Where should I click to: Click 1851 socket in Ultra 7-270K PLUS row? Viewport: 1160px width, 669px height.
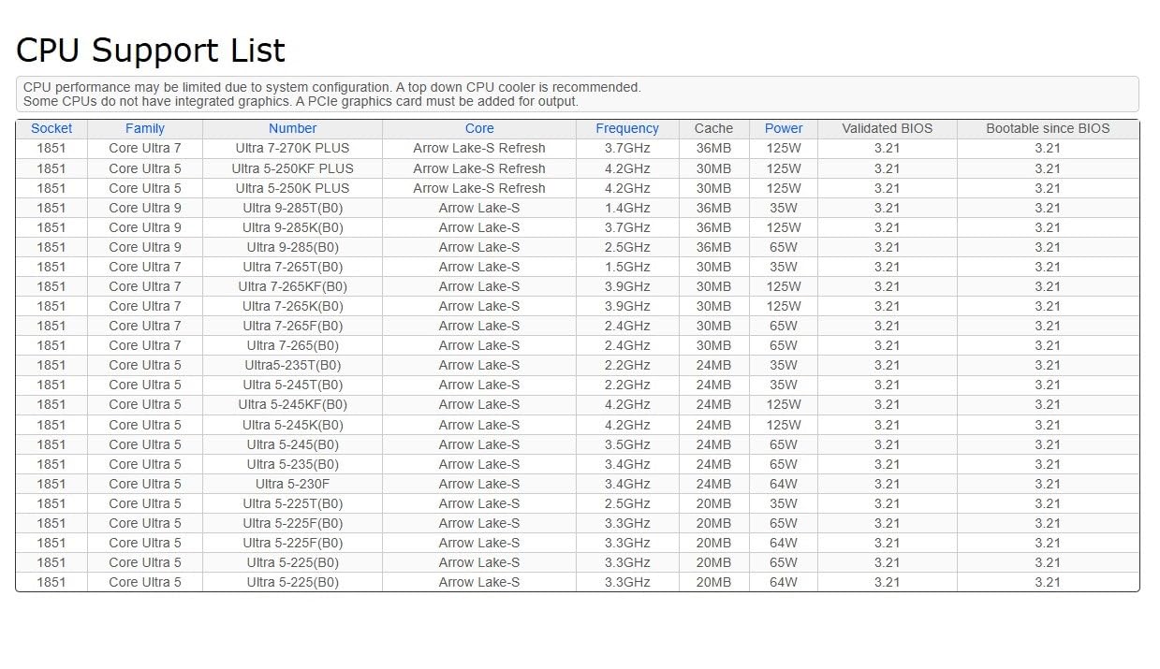[x=51, y=148]
